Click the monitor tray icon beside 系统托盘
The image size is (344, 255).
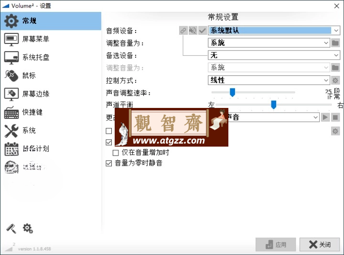(11, 58)
